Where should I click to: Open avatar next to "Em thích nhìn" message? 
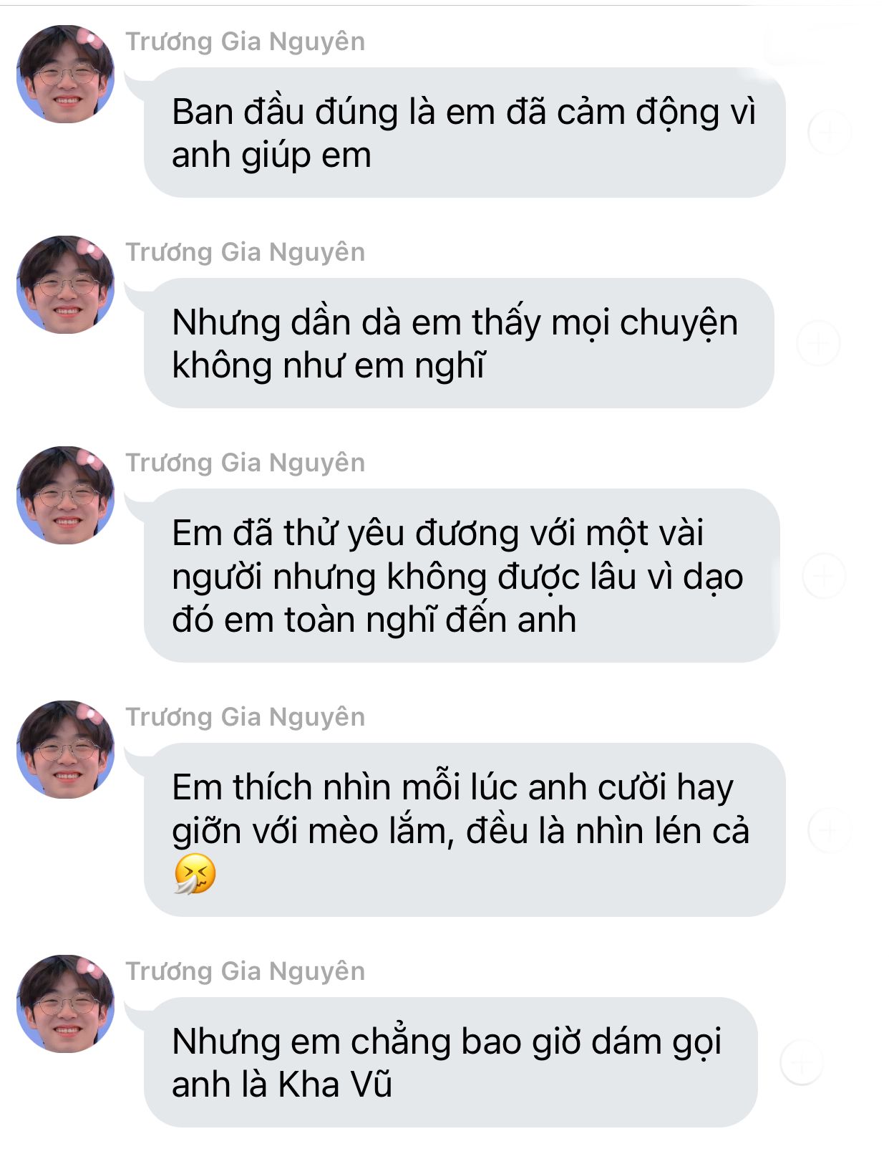tap(66, 749)
